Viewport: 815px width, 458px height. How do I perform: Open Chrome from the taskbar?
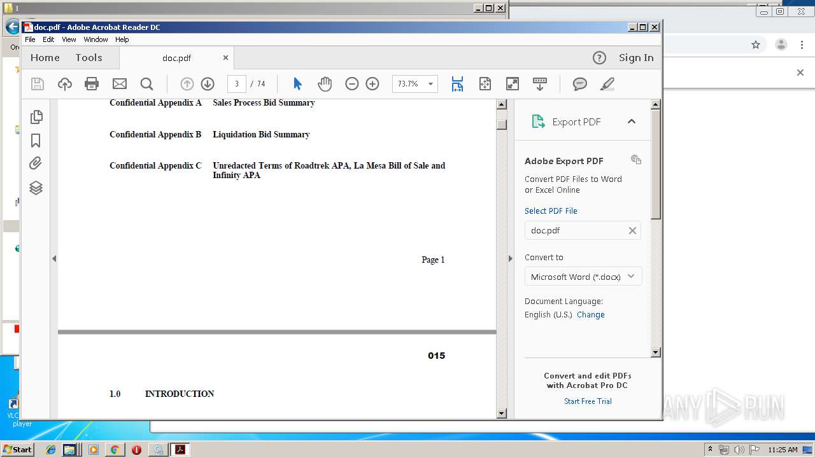click(x=115, y=450)
